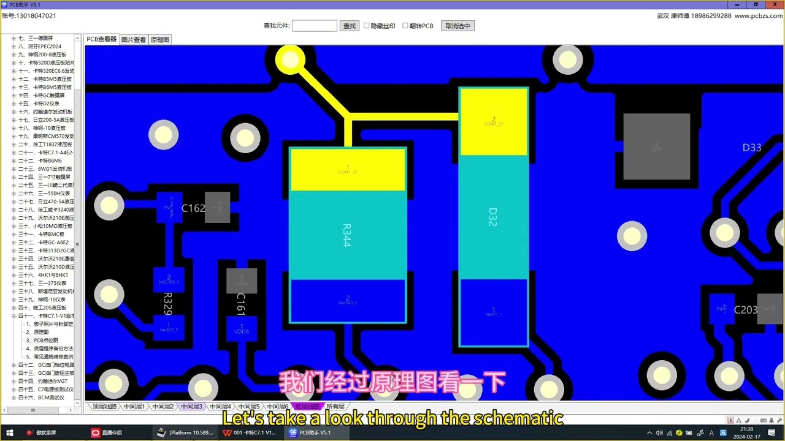Select 二十、徐工T1837液压板 tree row

pyautogui.click(x=45, y=145)
